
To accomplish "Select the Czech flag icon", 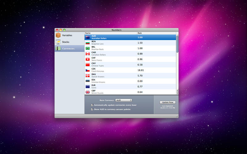I will pyautogui.click(x=88, y=70).
